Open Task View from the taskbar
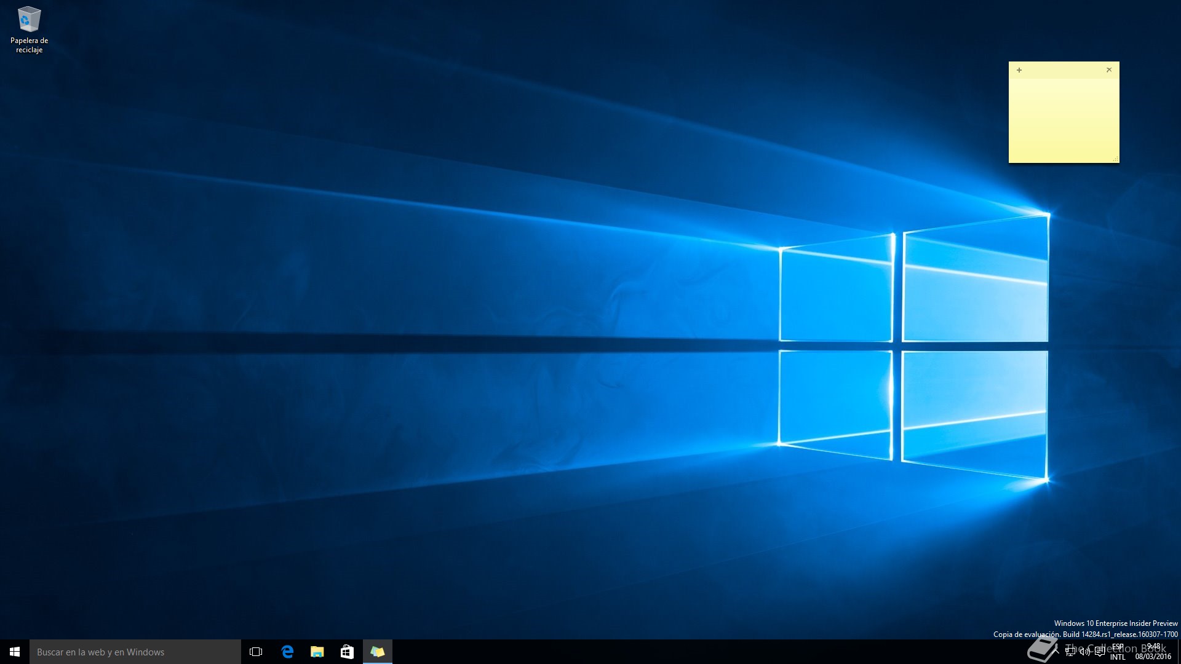The width and height of the screenshot is (1181, 664). click(x=256, y=652)
